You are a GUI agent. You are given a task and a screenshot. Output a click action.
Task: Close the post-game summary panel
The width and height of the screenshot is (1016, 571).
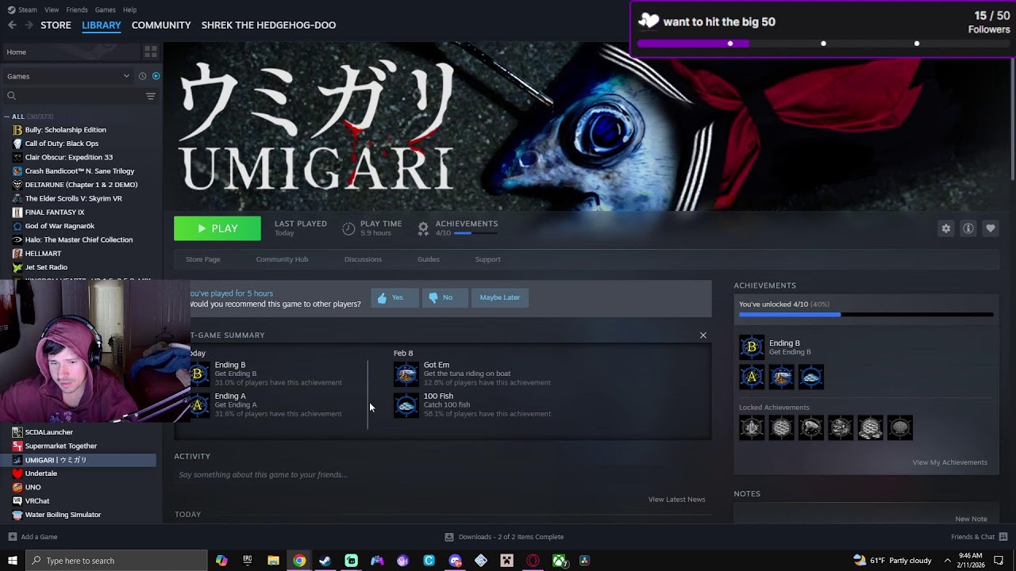point(703,335)
